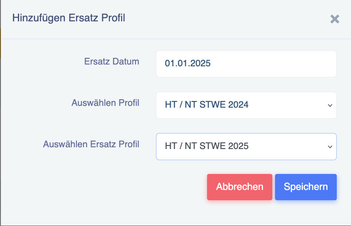This screenshot has height=226, width=351.
Task: Click chevron arrow of Auswählen Ersatz Profil select
Action: [330, 147]
